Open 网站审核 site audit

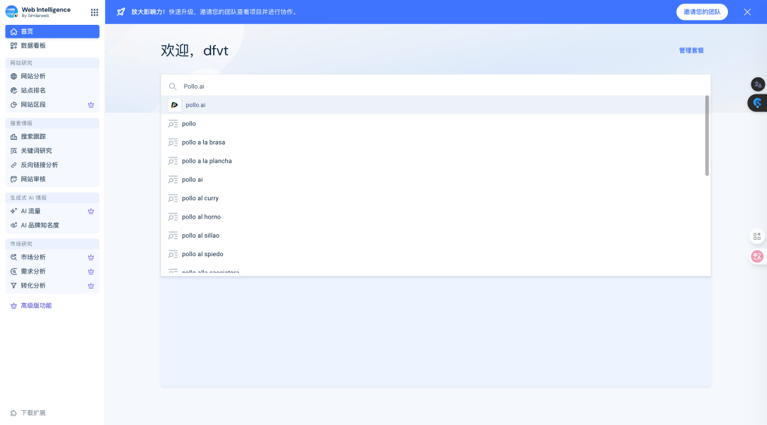(53, 179)
